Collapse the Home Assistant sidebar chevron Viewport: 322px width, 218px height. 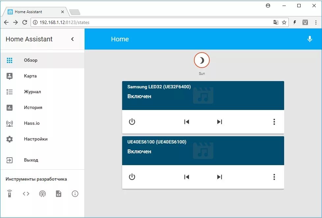[72, 39]
